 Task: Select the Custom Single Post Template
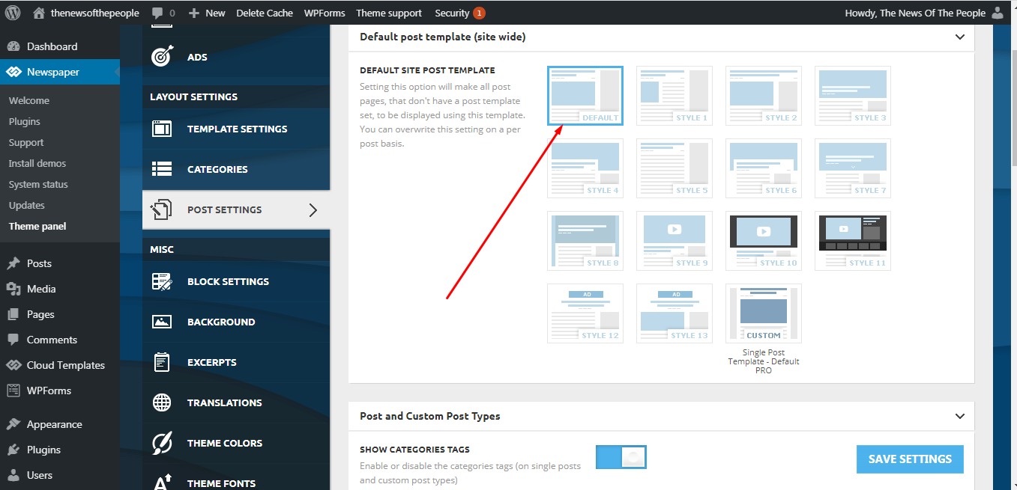pos(763,313)
